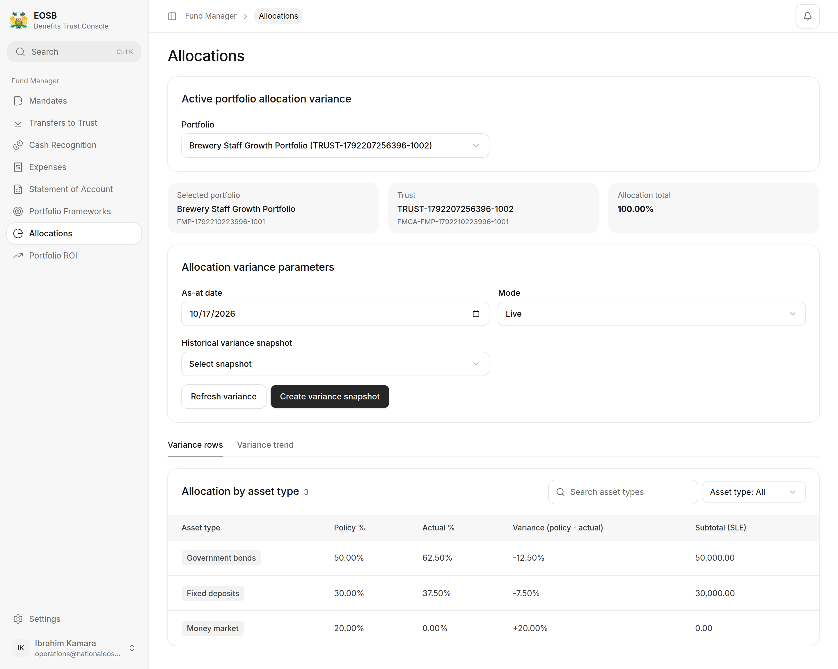Click the magnifier icon in asset type search
The width and height of the screenshot is (838, 669).
(x=560, y=492)
